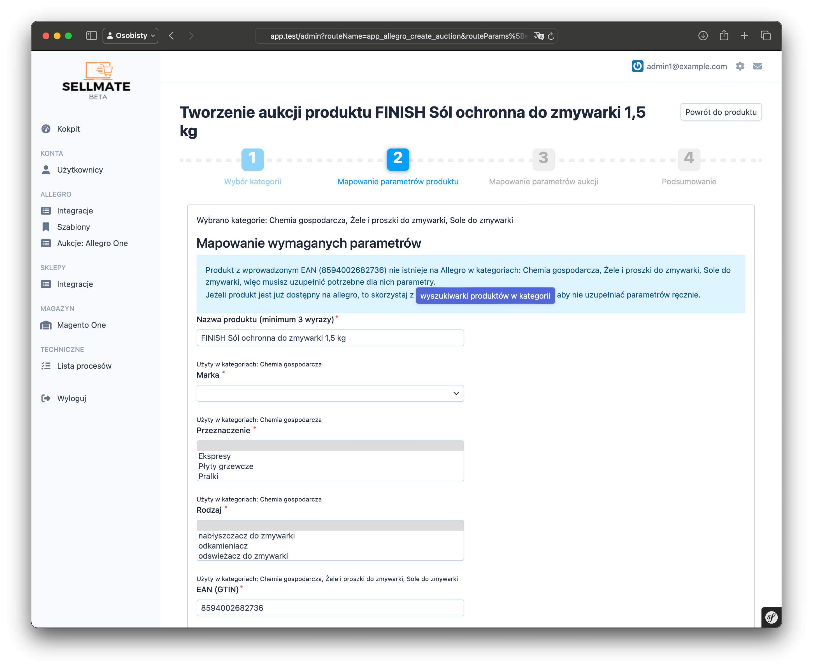Image resolution: width=813 pixels, height=669 pixels.
Task: Go to step 1 Wybór kategorii
Action: point(252,159)
